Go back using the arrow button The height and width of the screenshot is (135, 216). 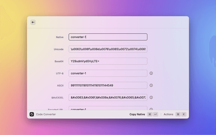[33, 22]
